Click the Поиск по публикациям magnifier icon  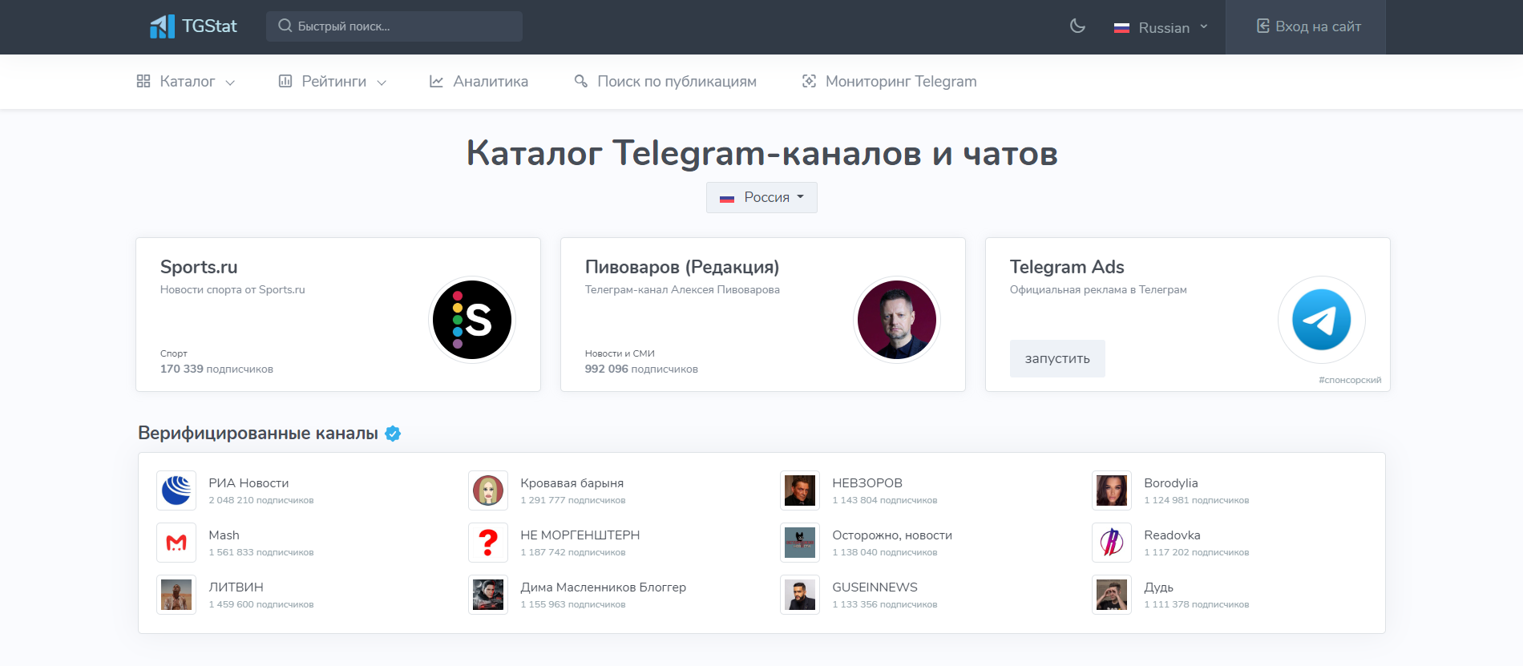tap(581, 81)
